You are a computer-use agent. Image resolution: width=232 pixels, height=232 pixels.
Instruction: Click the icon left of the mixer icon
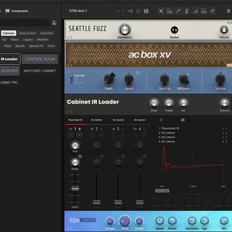click(x=161, y=120)
